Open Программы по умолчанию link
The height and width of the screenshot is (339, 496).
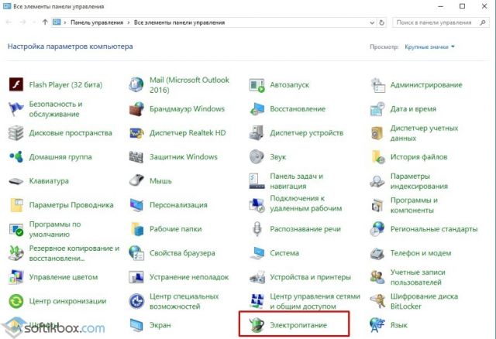(55, 229)
